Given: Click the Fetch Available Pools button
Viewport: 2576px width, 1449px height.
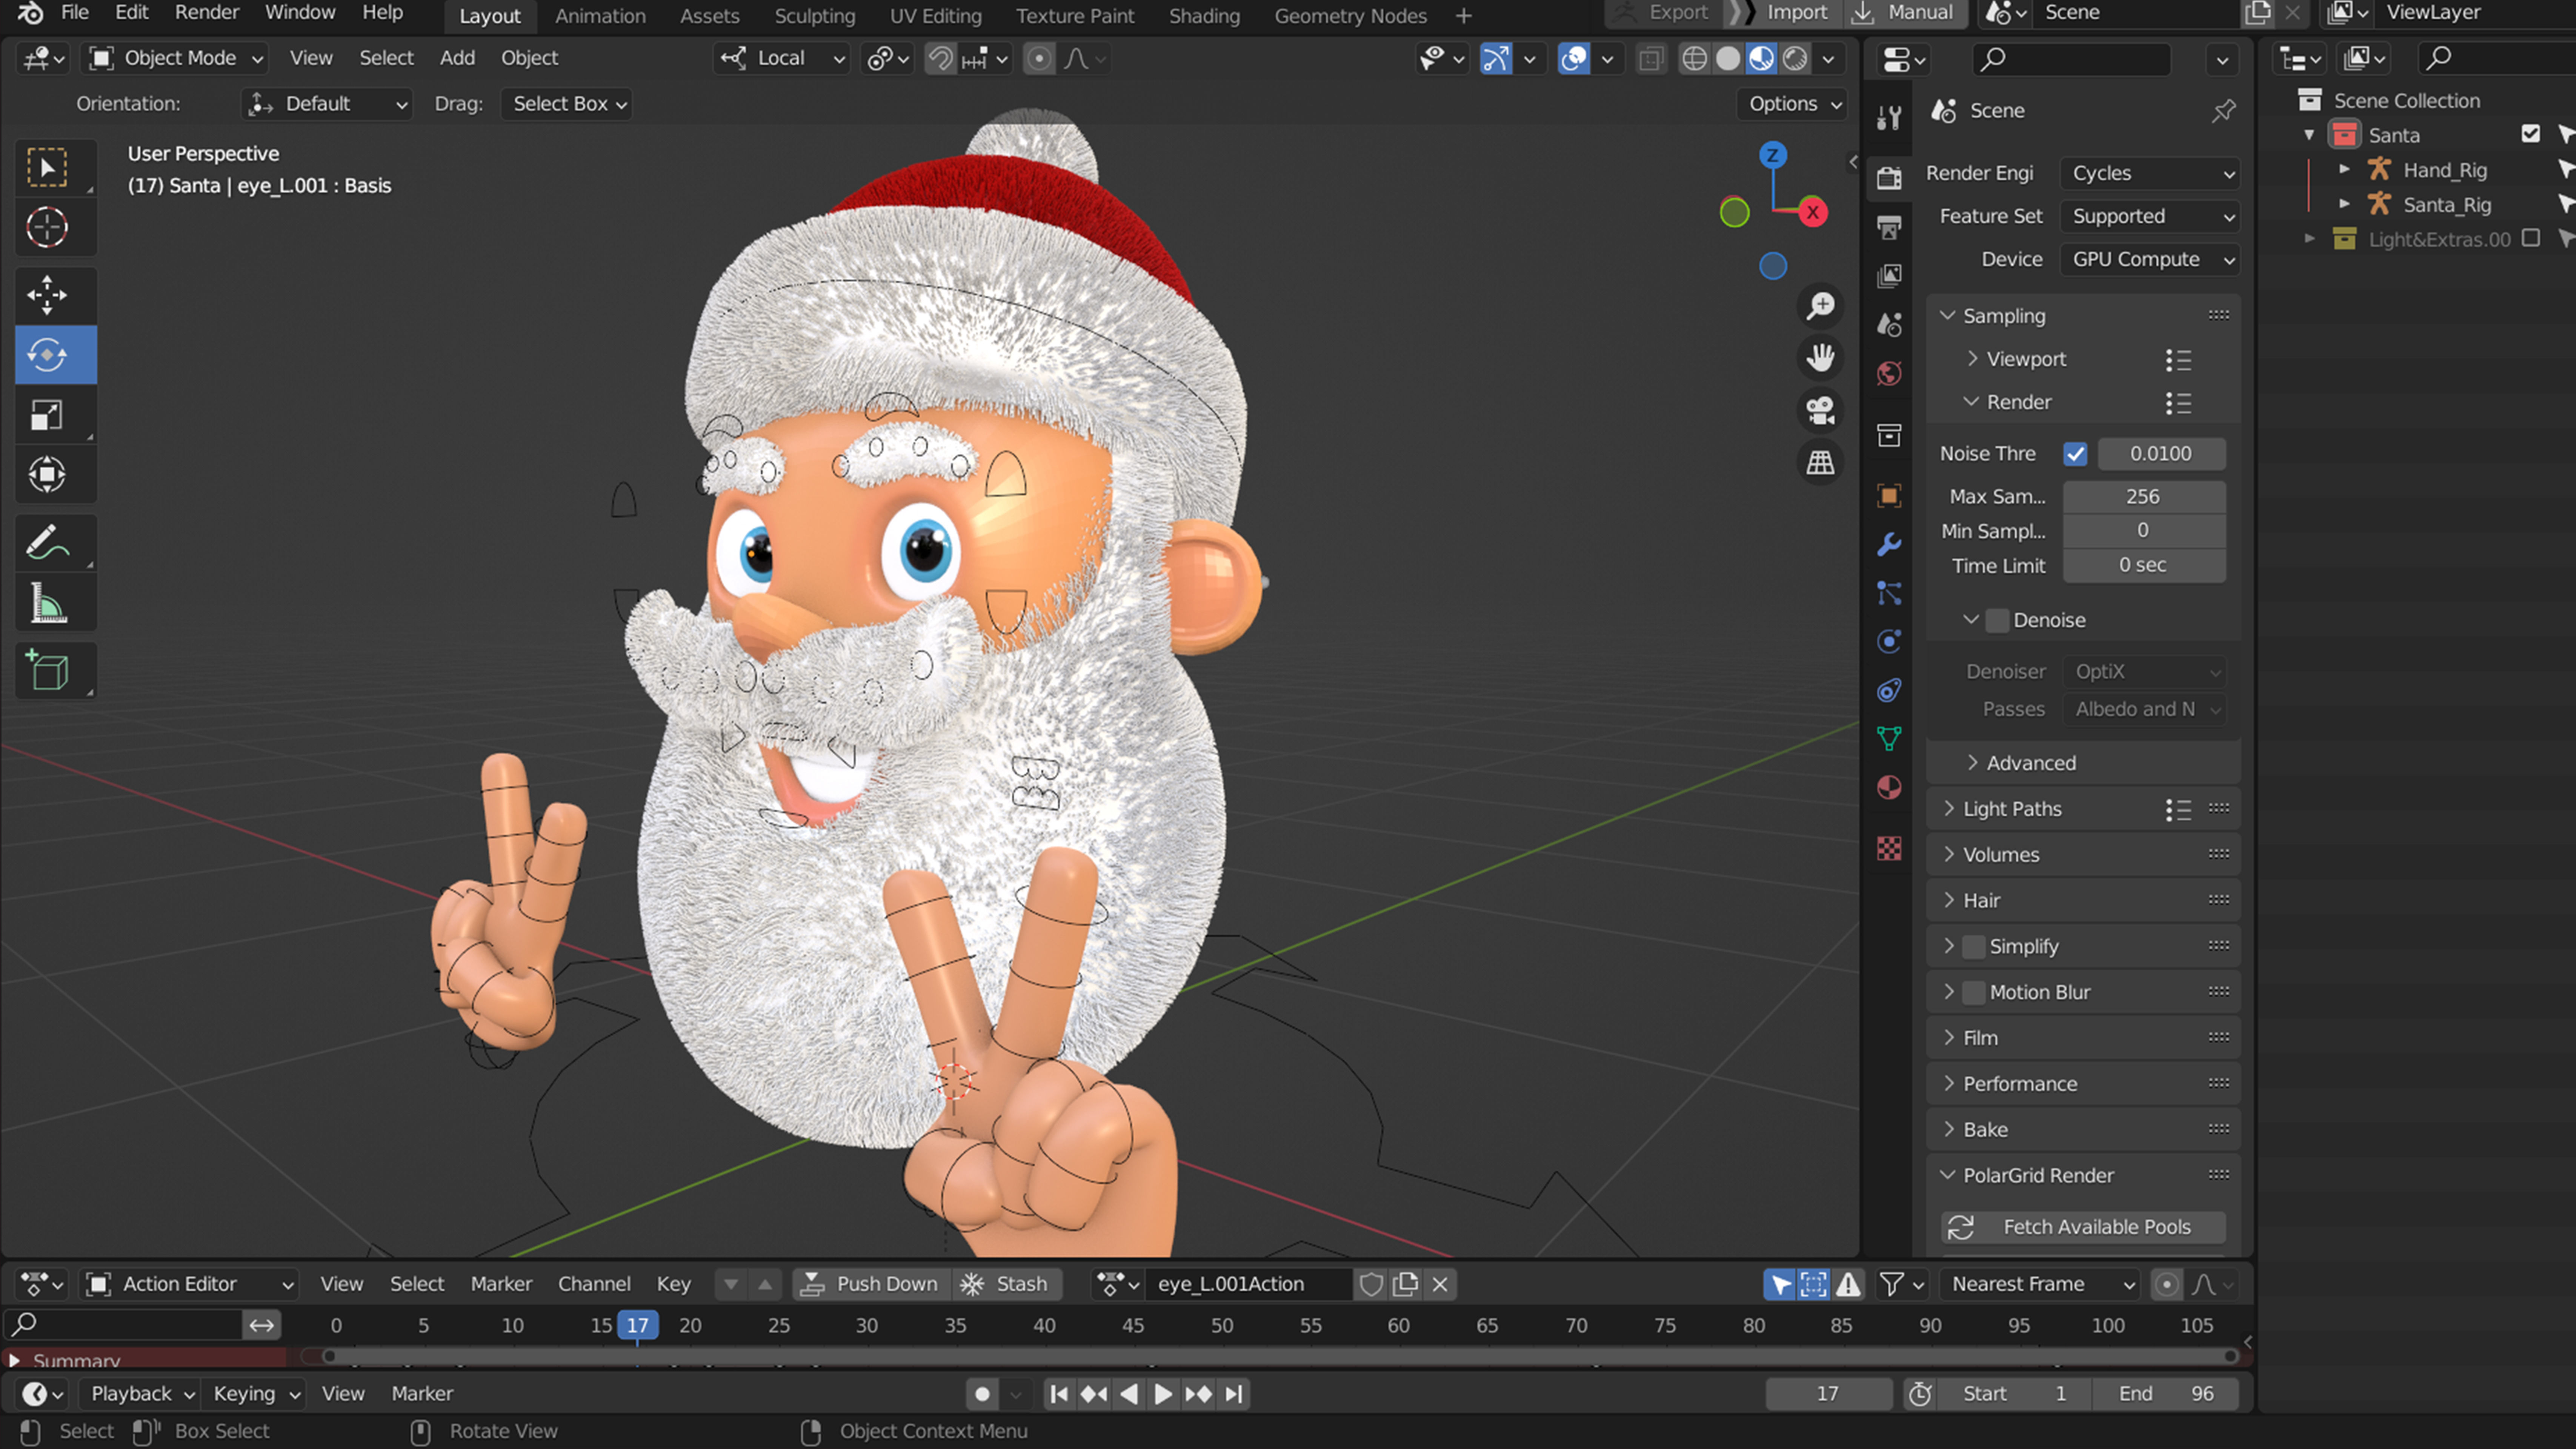Looking at the screenshot, I should pyautogui.click(x=2083, y=1227).
